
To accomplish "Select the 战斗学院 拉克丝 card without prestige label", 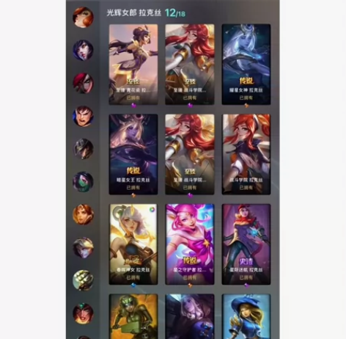I will pyautogui.click(x=246, y=154).
